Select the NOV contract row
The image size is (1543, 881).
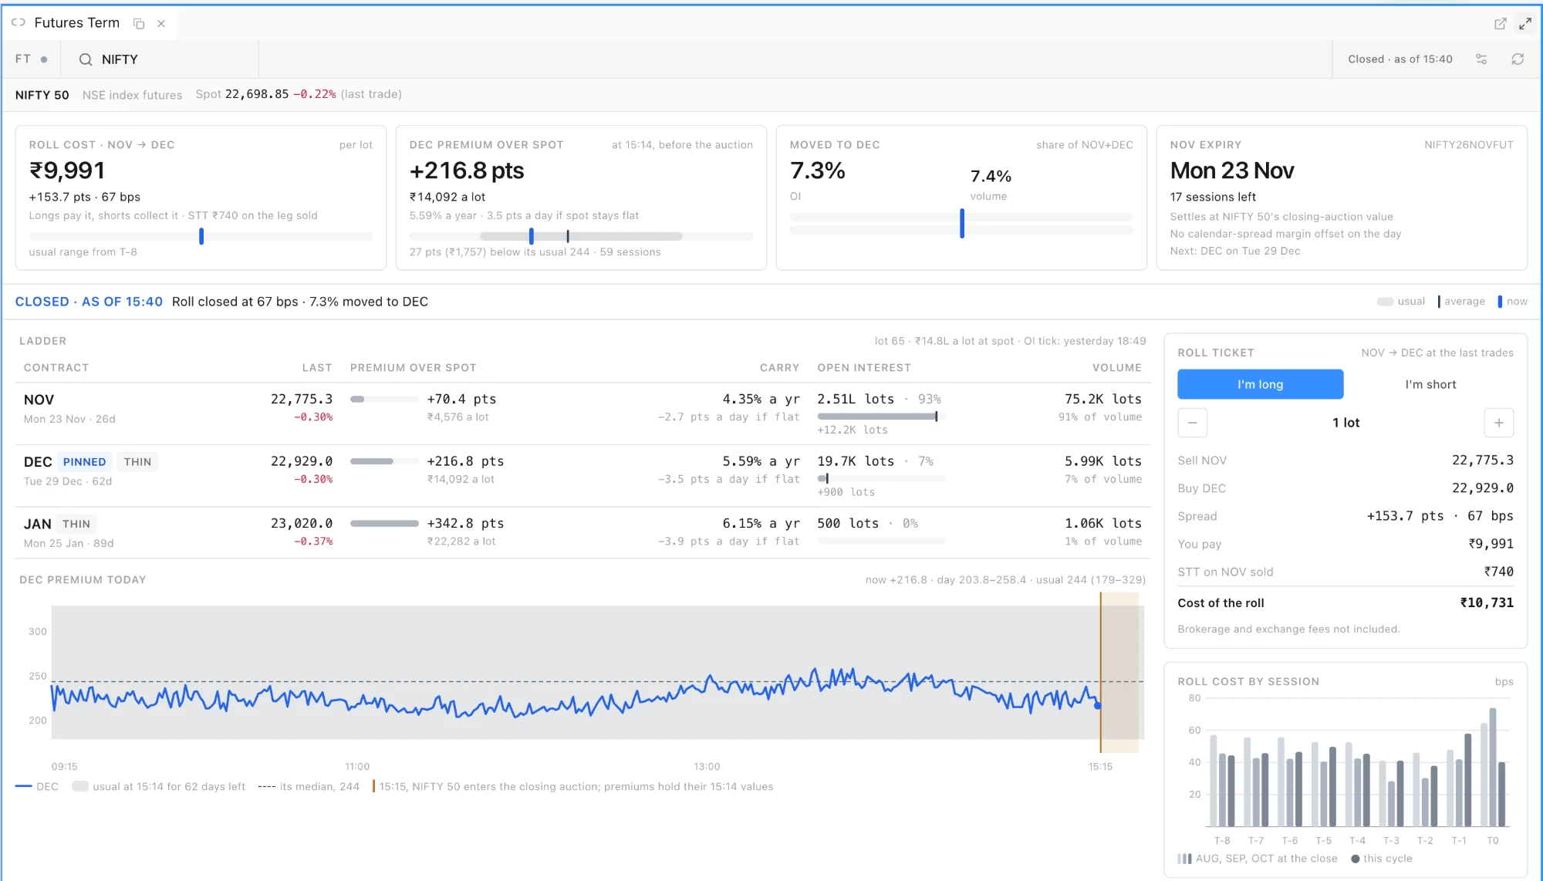(582, 413)
